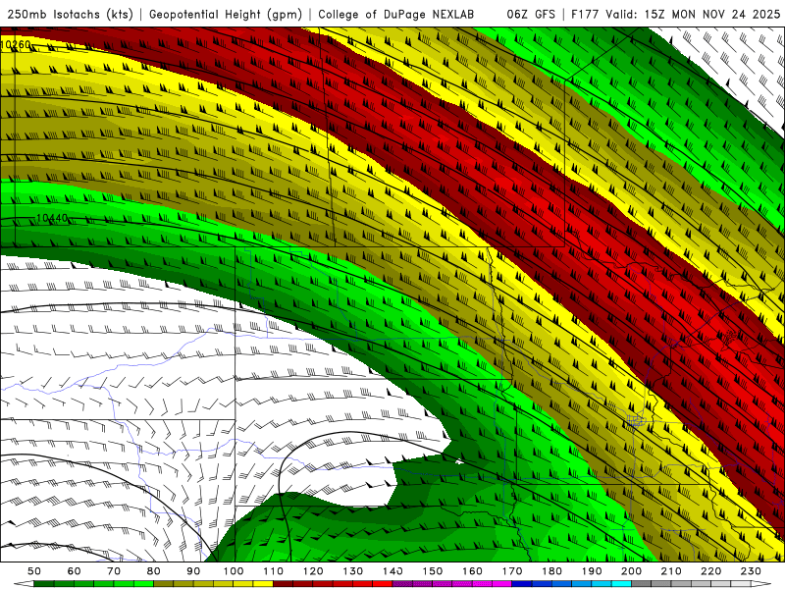
Task: Click the 50 label on the legend
Action: click(x=34, y=571)
